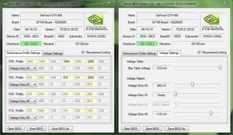This screenshot has height=135, width=233.
Task: Click the Subvendor field in the right window
Action: coord(212,36)
